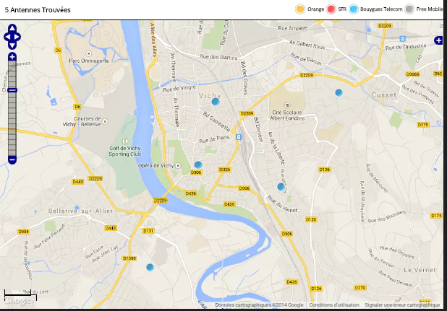Click the Free Mobile grey legend swatch
447x311 pixels.
coord(409,9)
